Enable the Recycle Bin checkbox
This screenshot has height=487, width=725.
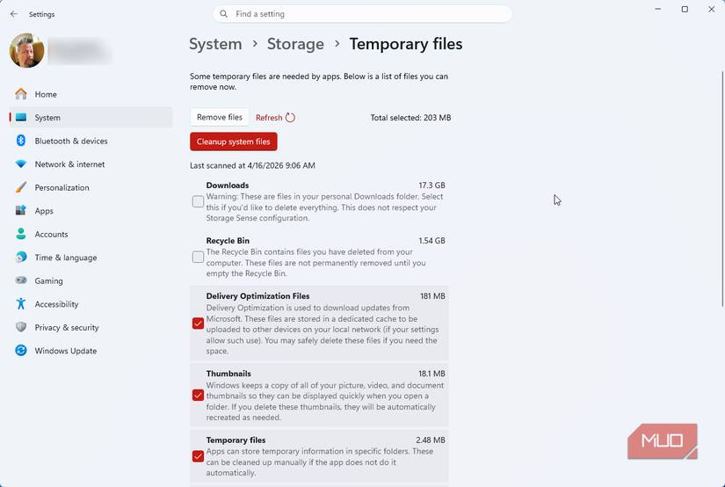pyautogui.click(x=198, y=257)
